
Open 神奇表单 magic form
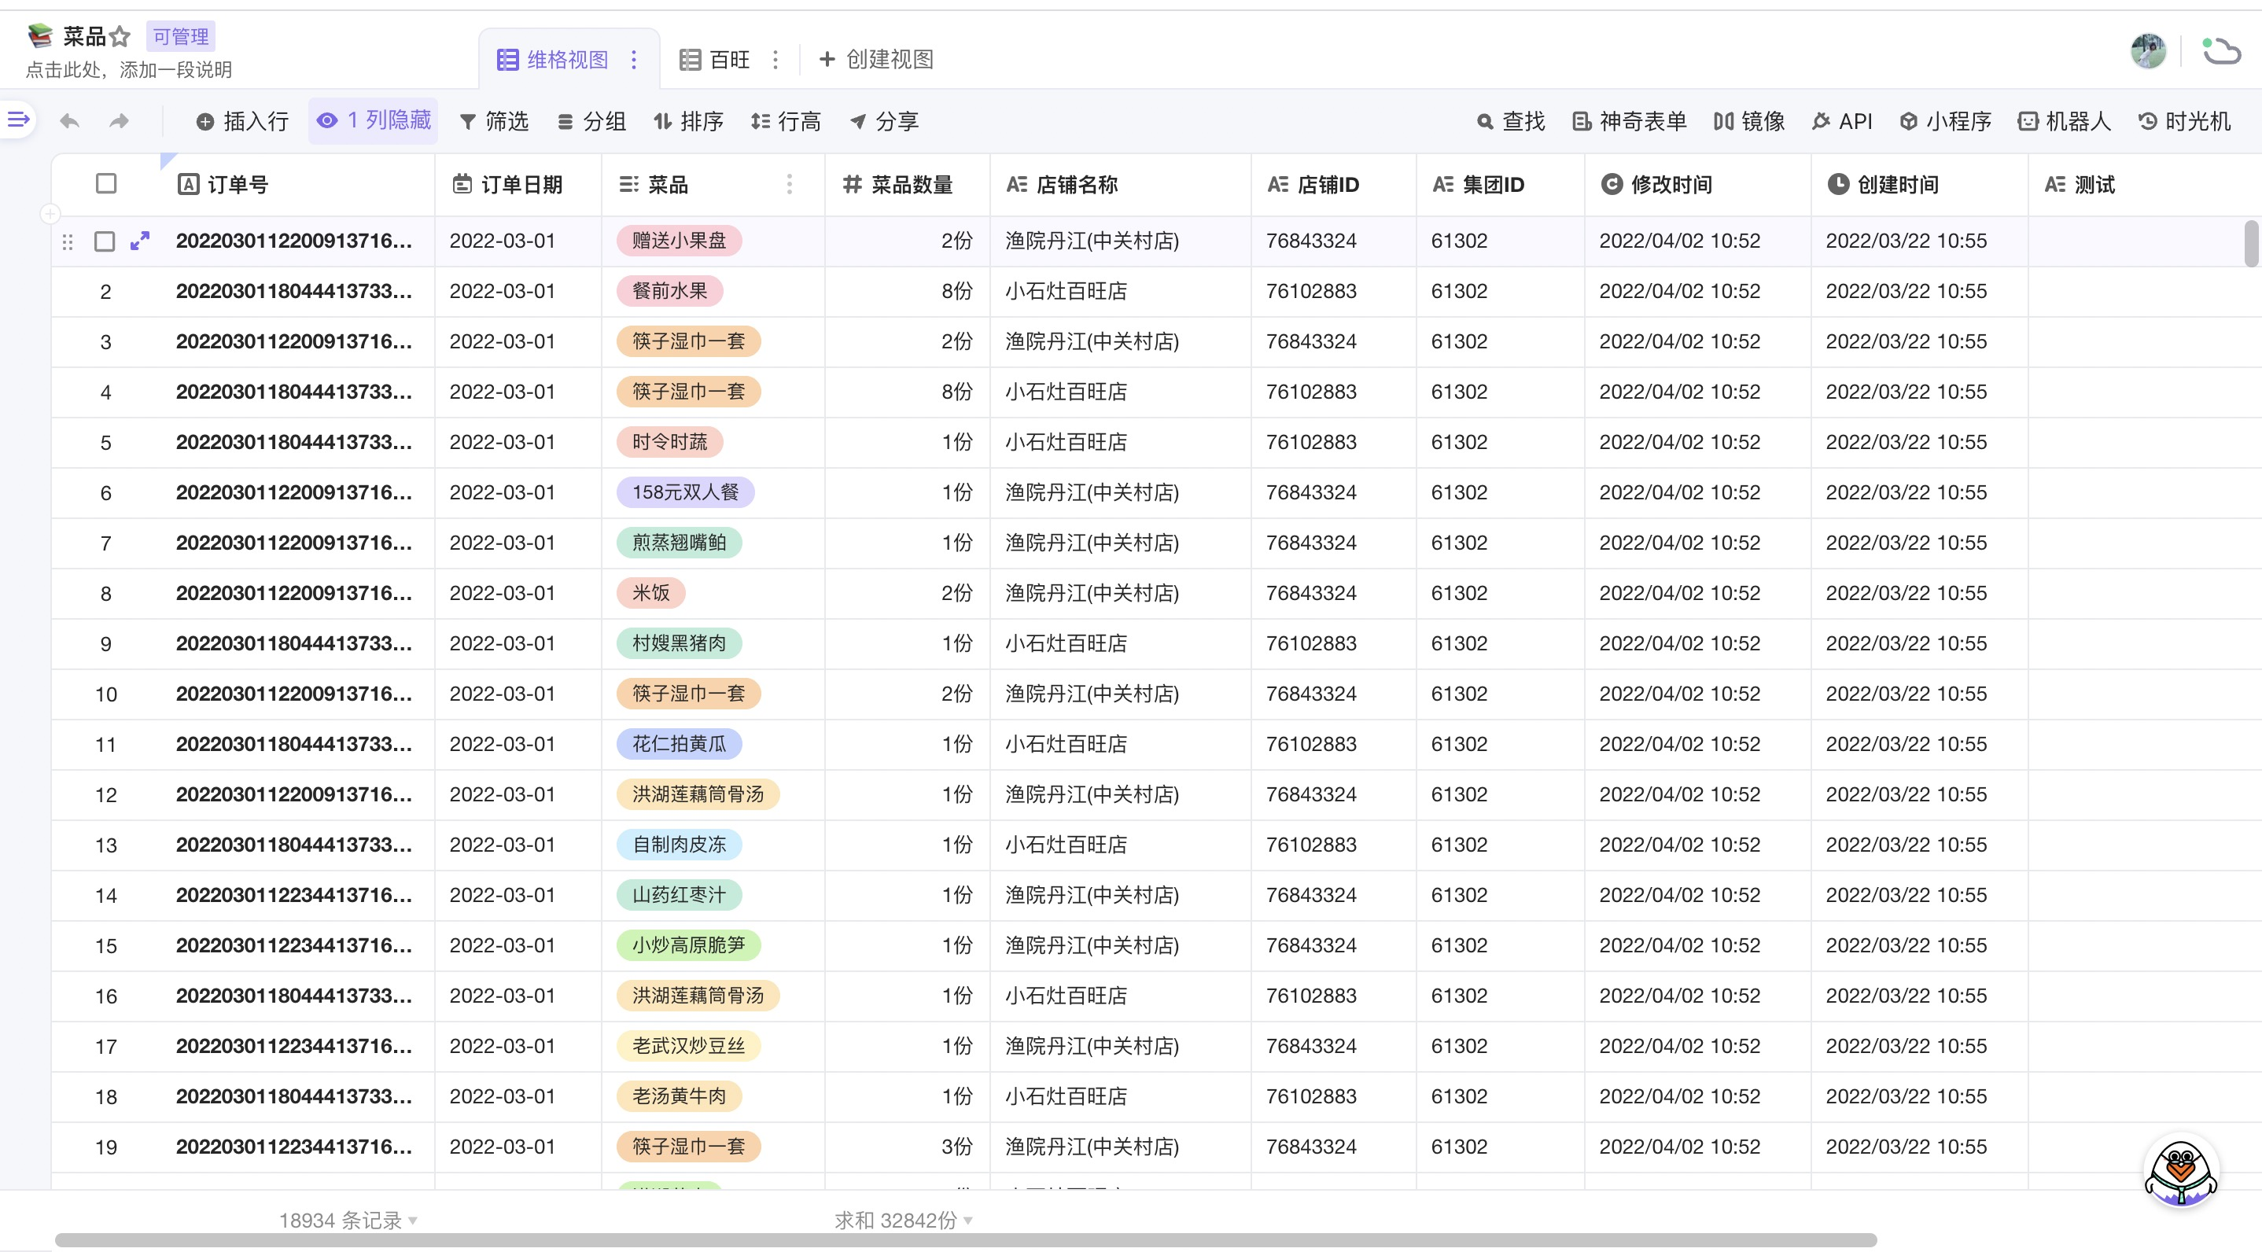[x=1629, y=121]
